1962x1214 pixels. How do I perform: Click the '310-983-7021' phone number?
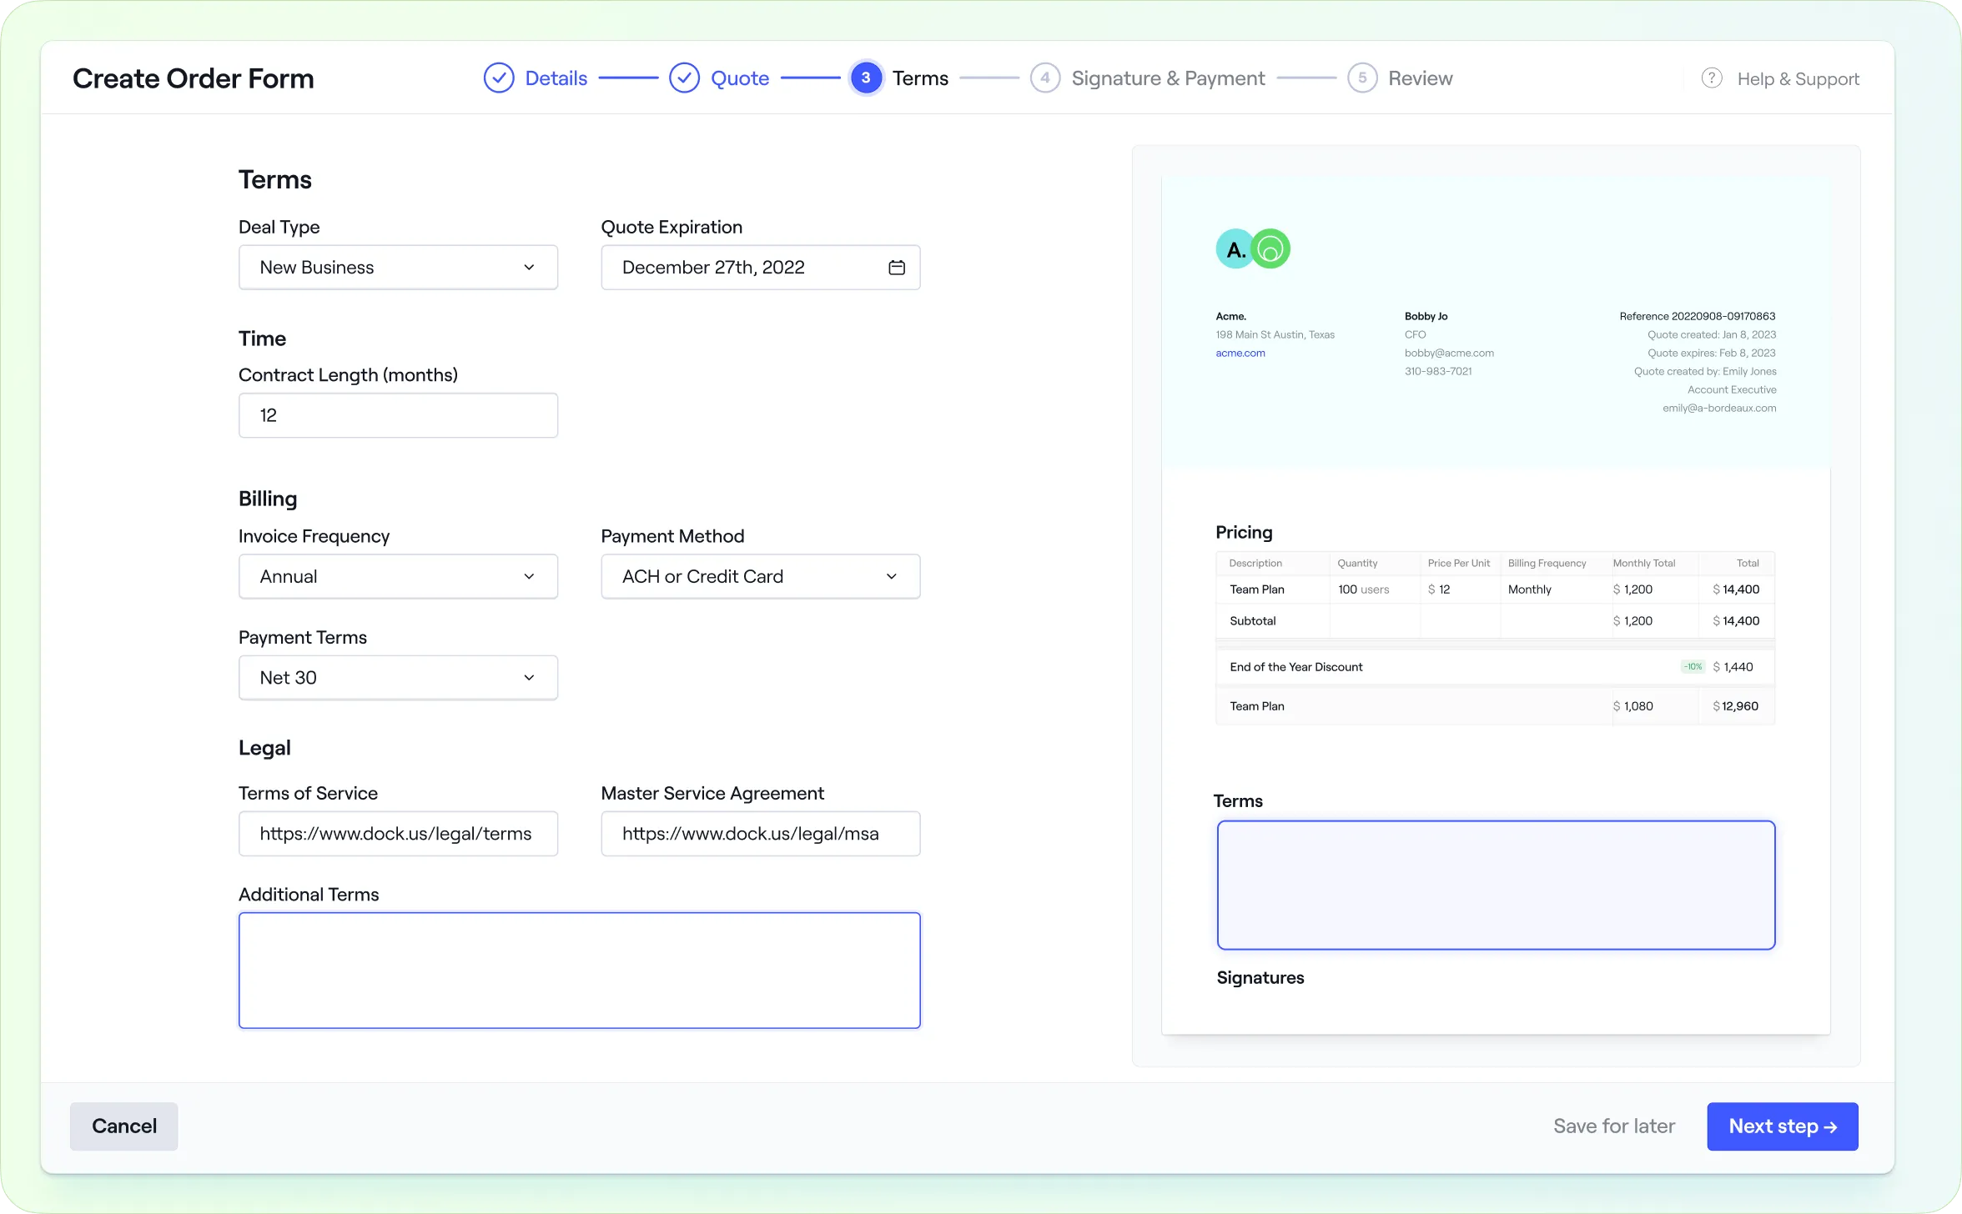1438,372
